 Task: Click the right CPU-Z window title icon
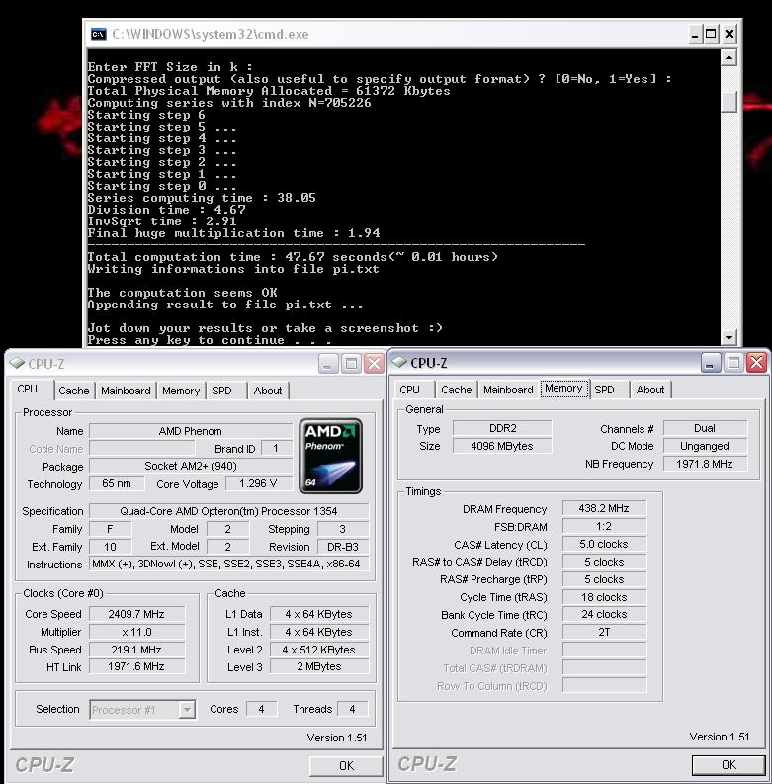[x=399, y=362]
